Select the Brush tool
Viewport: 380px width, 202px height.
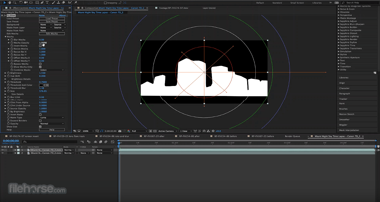tap(54, 3)
